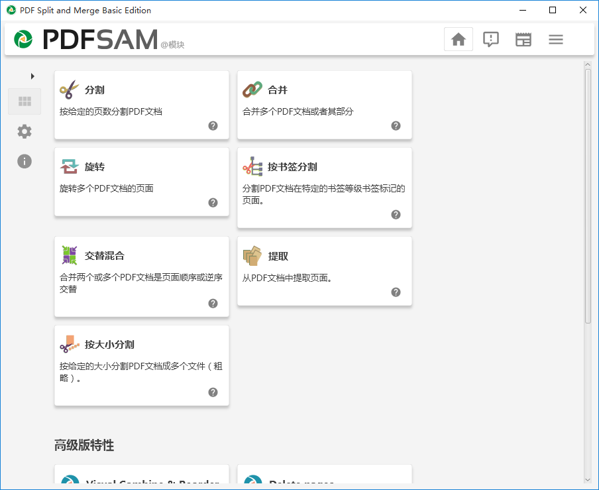
Task: Open the 提取 module title
Action: click(278, 256)
